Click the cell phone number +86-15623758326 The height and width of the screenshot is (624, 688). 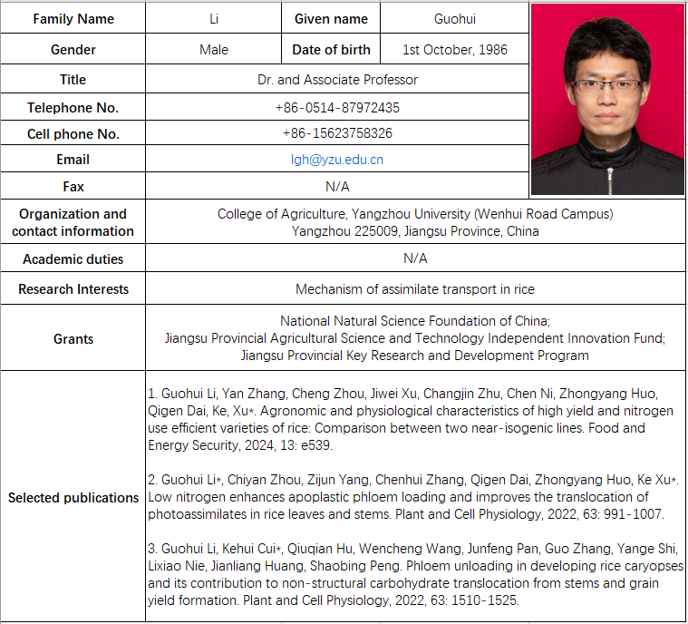click(x=337, y=133)
